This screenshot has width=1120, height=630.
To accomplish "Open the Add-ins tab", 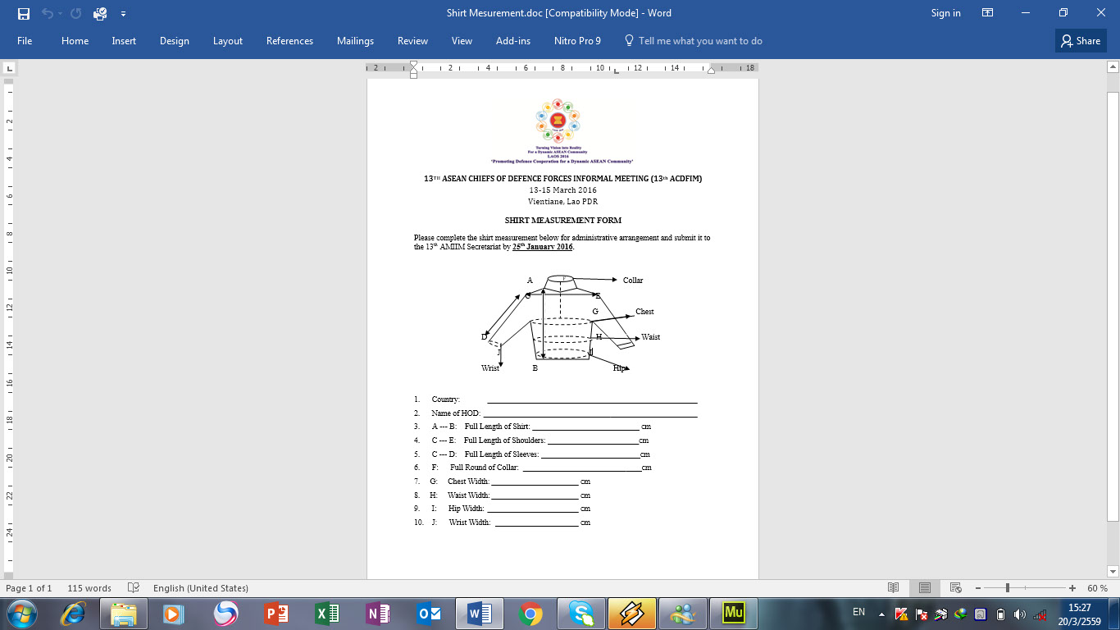I will (513, 41).
